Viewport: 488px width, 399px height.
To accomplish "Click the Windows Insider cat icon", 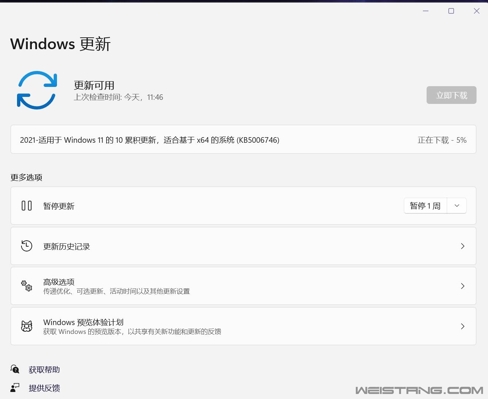I will point(27,326).
